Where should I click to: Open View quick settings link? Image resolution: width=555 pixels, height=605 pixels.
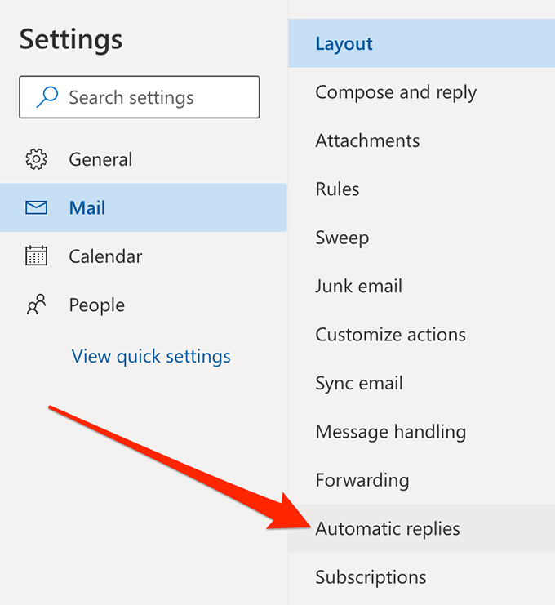point(151,356)
